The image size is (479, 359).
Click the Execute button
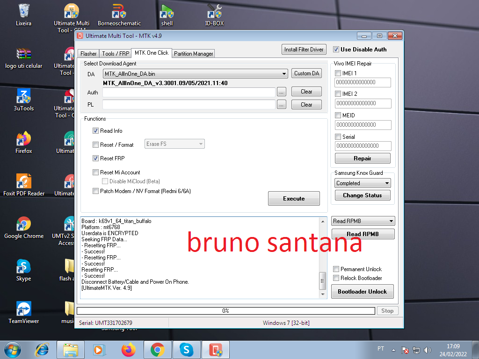point(294,198)
